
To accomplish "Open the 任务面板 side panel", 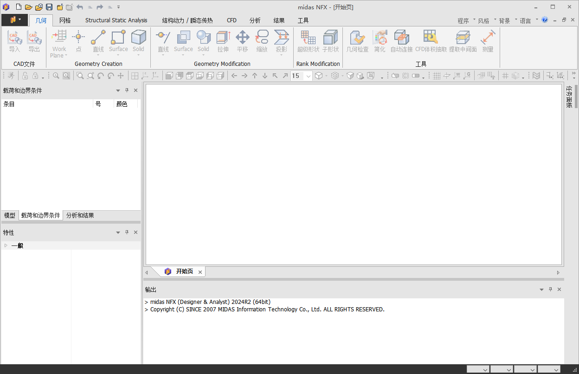I will click(x=569, y=97).
